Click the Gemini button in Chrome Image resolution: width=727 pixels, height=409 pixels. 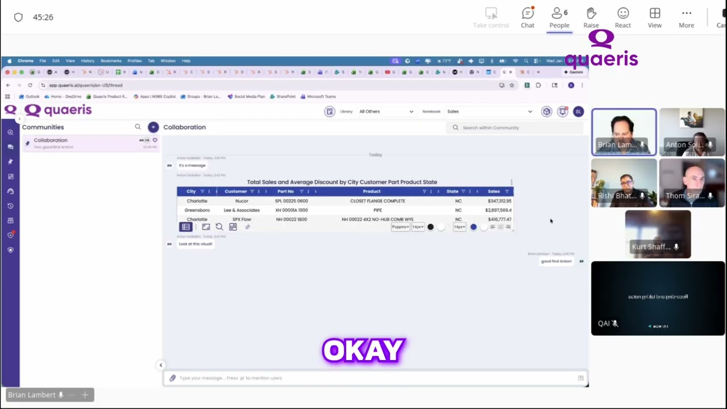pyautogui.click(x=574, y=72)
